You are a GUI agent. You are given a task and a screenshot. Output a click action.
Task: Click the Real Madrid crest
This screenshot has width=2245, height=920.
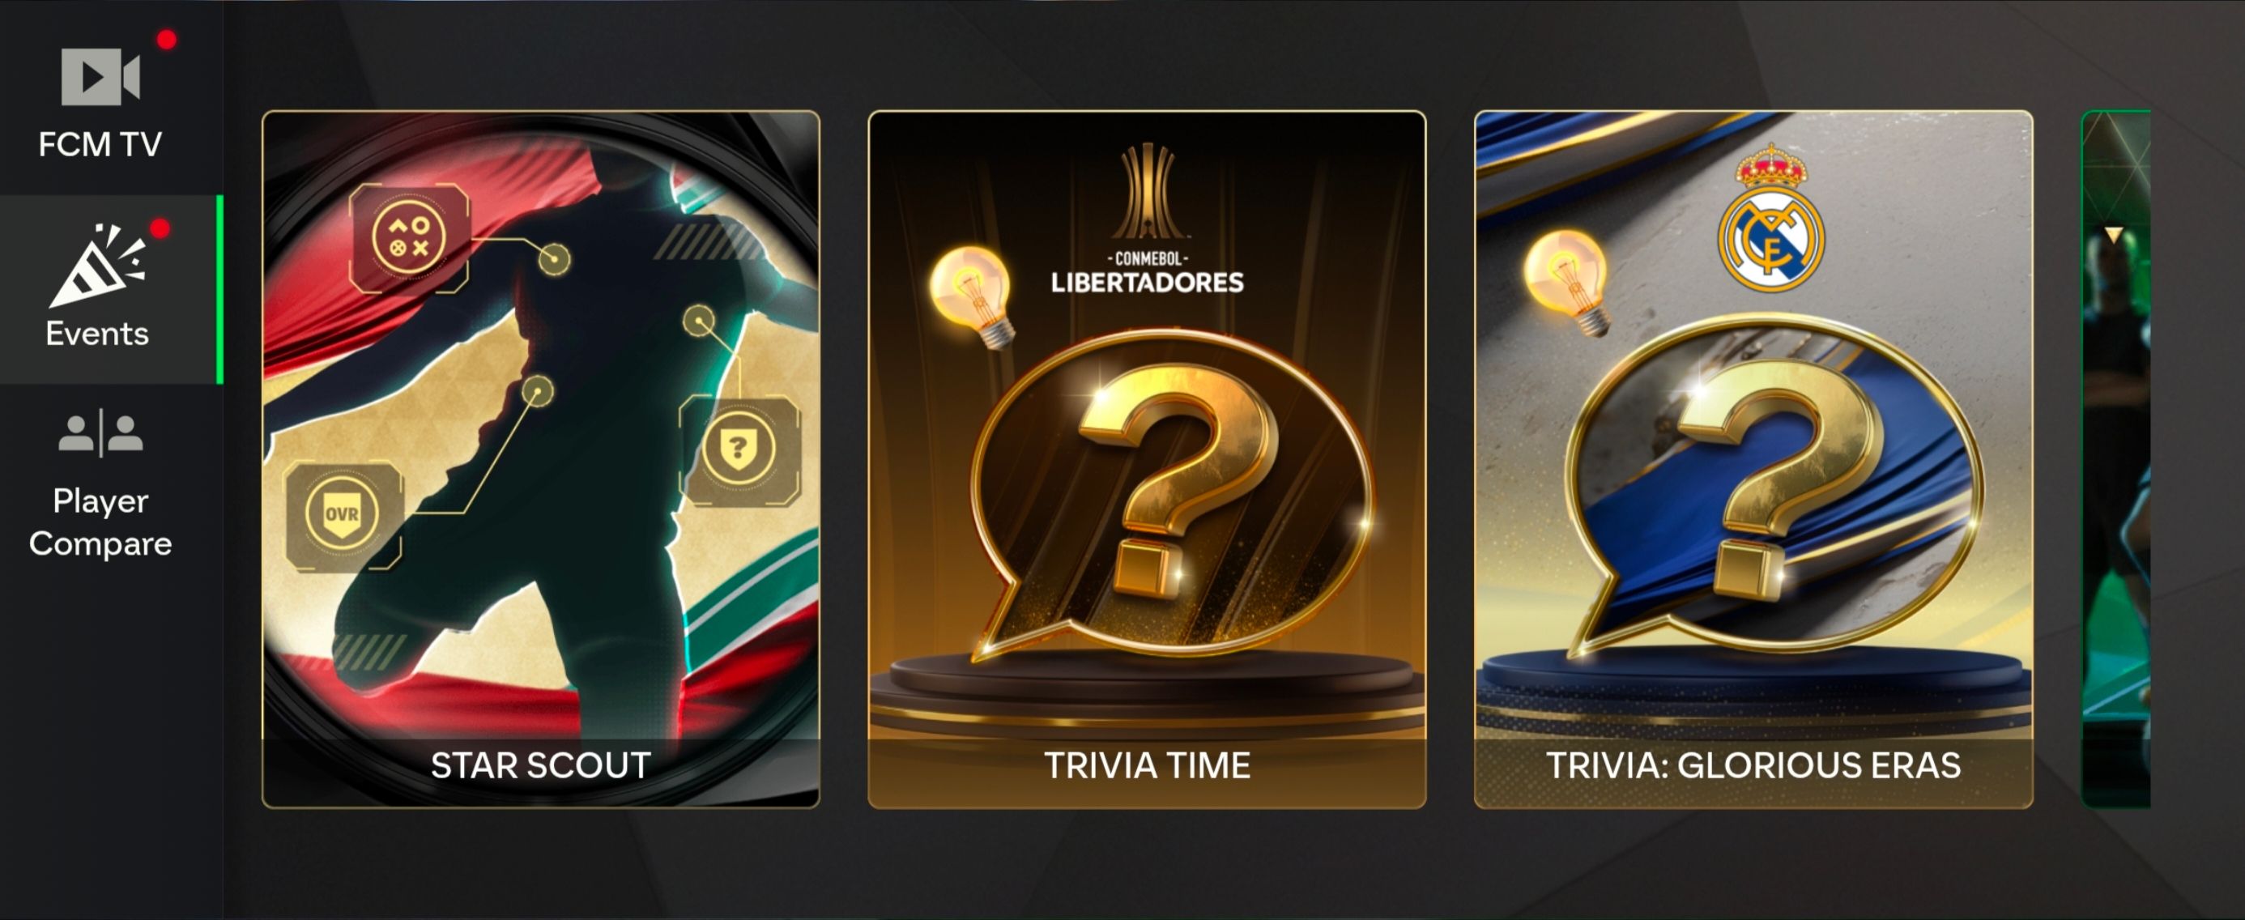pyautogui.click(x=1771, y=218)
